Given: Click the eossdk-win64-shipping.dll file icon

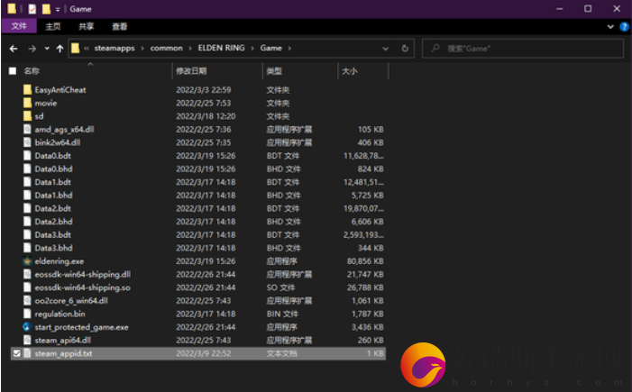Looking at the screenshot, I should tap(27, 274).
